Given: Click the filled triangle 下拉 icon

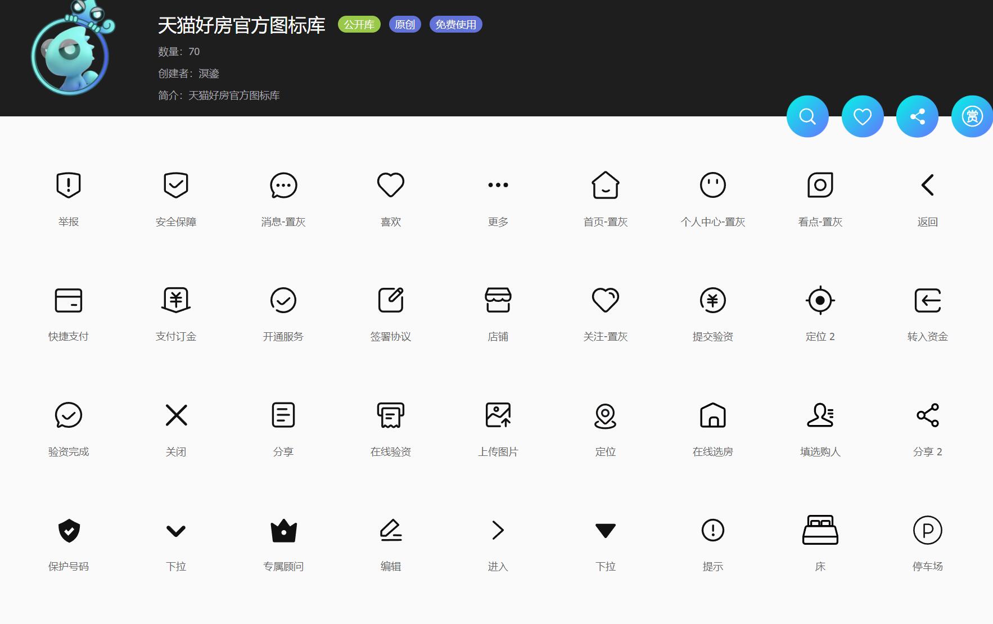Looking at the screenshot, I should click(x=605, y=530).
